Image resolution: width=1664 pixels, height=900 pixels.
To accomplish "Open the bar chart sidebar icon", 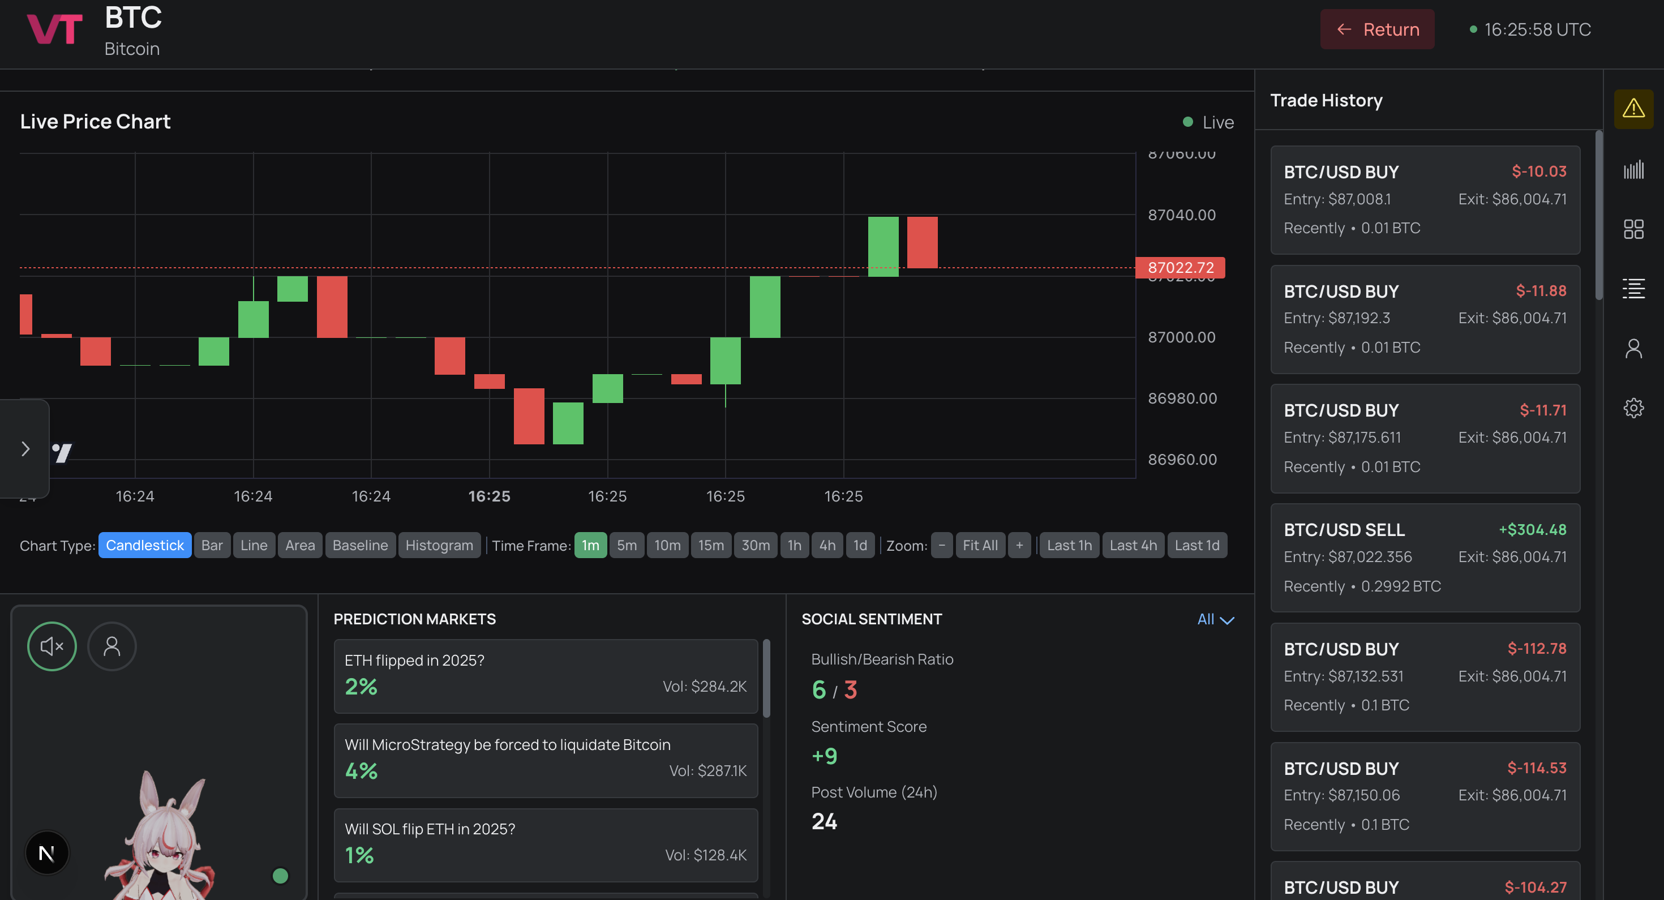I will (1633, 170).
